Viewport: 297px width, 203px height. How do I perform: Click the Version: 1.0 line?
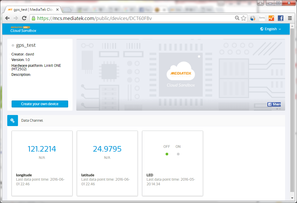(21, 60)
